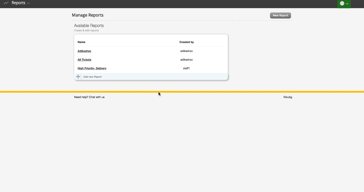Viewport: 364px width, 192px height.
Task: Select the Manage Reports heading
Action: coord(87,15)
